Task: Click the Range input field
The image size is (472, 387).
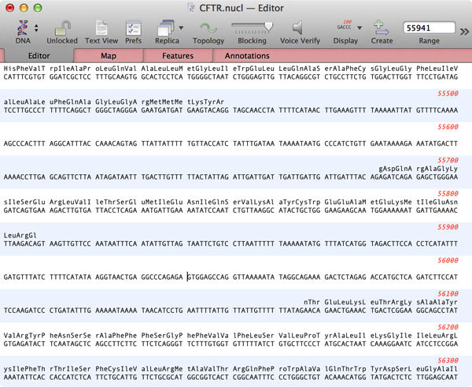Action: pyautogui.click(x=429, y=28)
